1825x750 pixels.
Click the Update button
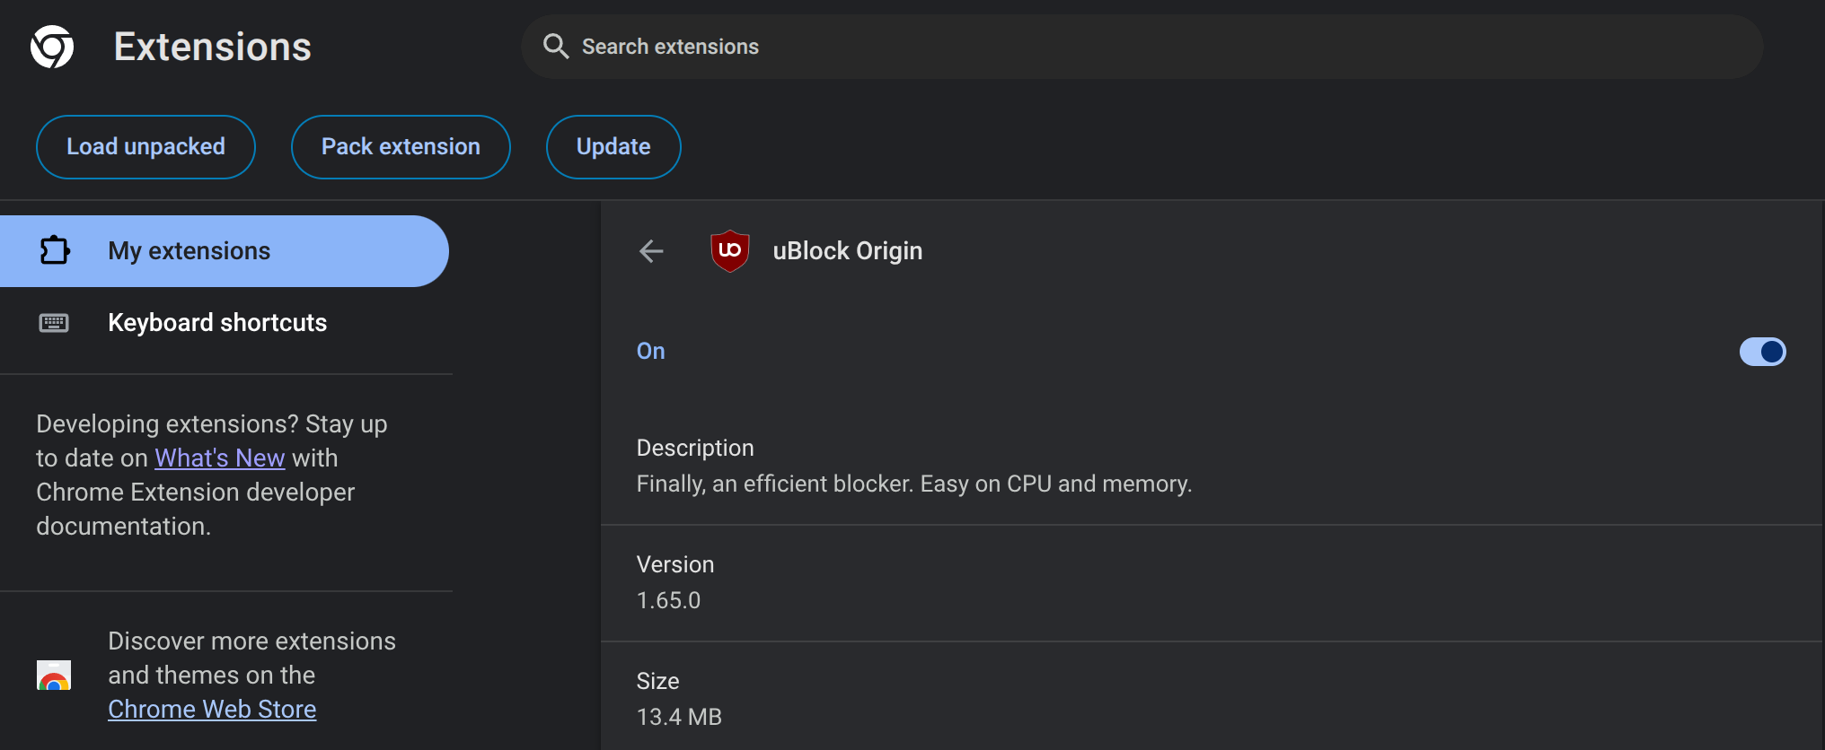(x=613, y=147)
